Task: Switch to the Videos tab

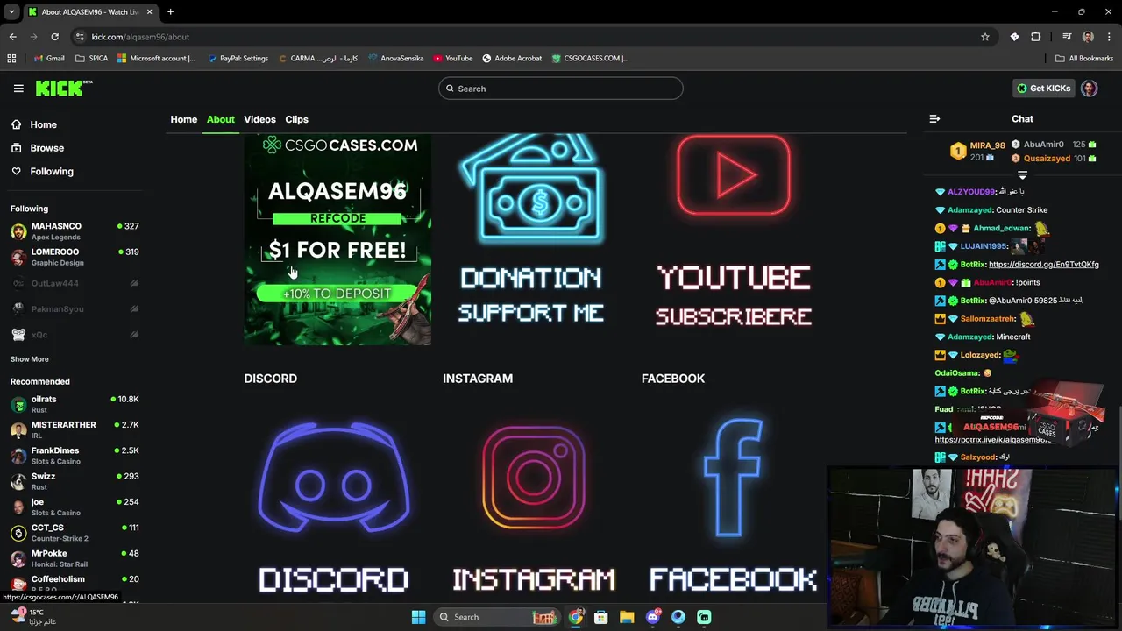Action: (259, 119)
